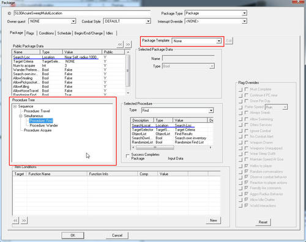Select Procedure: Acquire in the tree
Image resolution: width=306 pixels, height=242 pixels.
tap(37, 130)
